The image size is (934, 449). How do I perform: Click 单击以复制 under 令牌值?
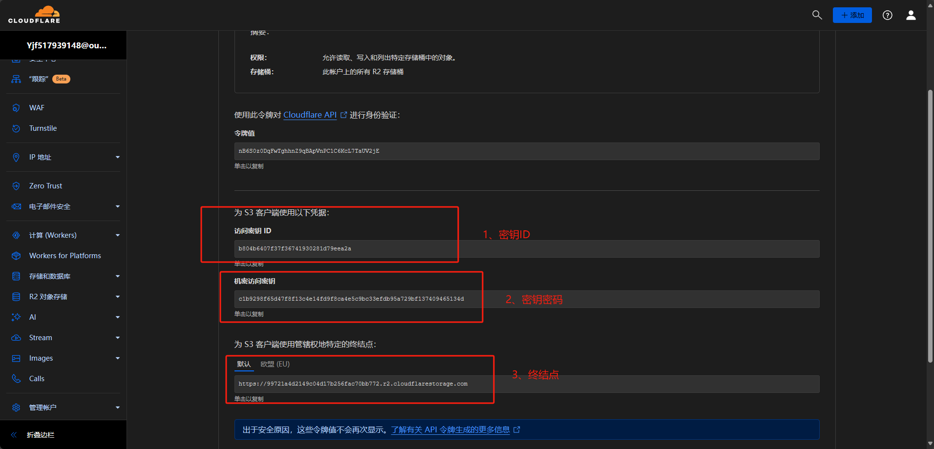point(249,166)
